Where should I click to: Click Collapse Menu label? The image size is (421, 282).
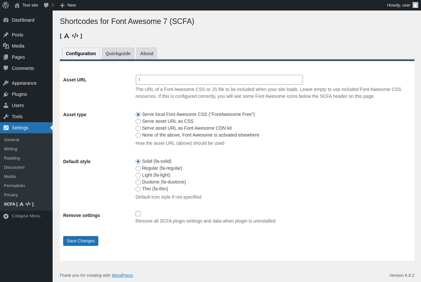pos(26,216)
